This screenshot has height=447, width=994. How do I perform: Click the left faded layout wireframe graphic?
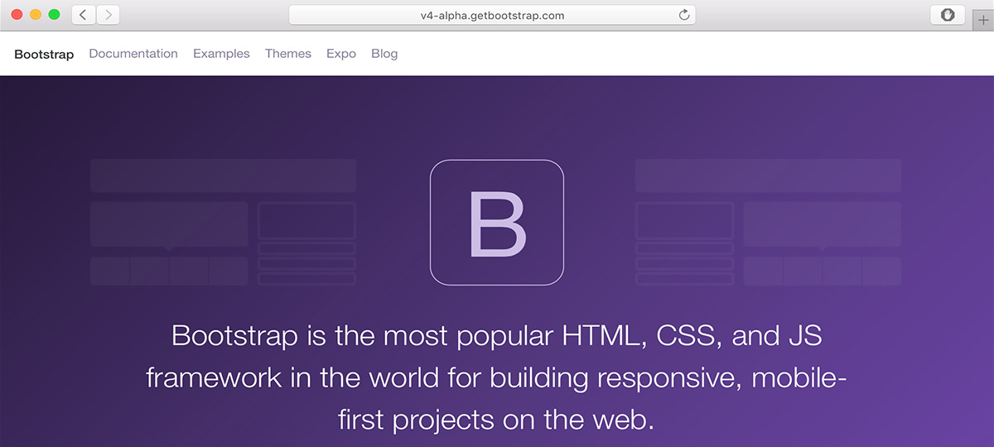pyautogui.click(x=223, y=223)
